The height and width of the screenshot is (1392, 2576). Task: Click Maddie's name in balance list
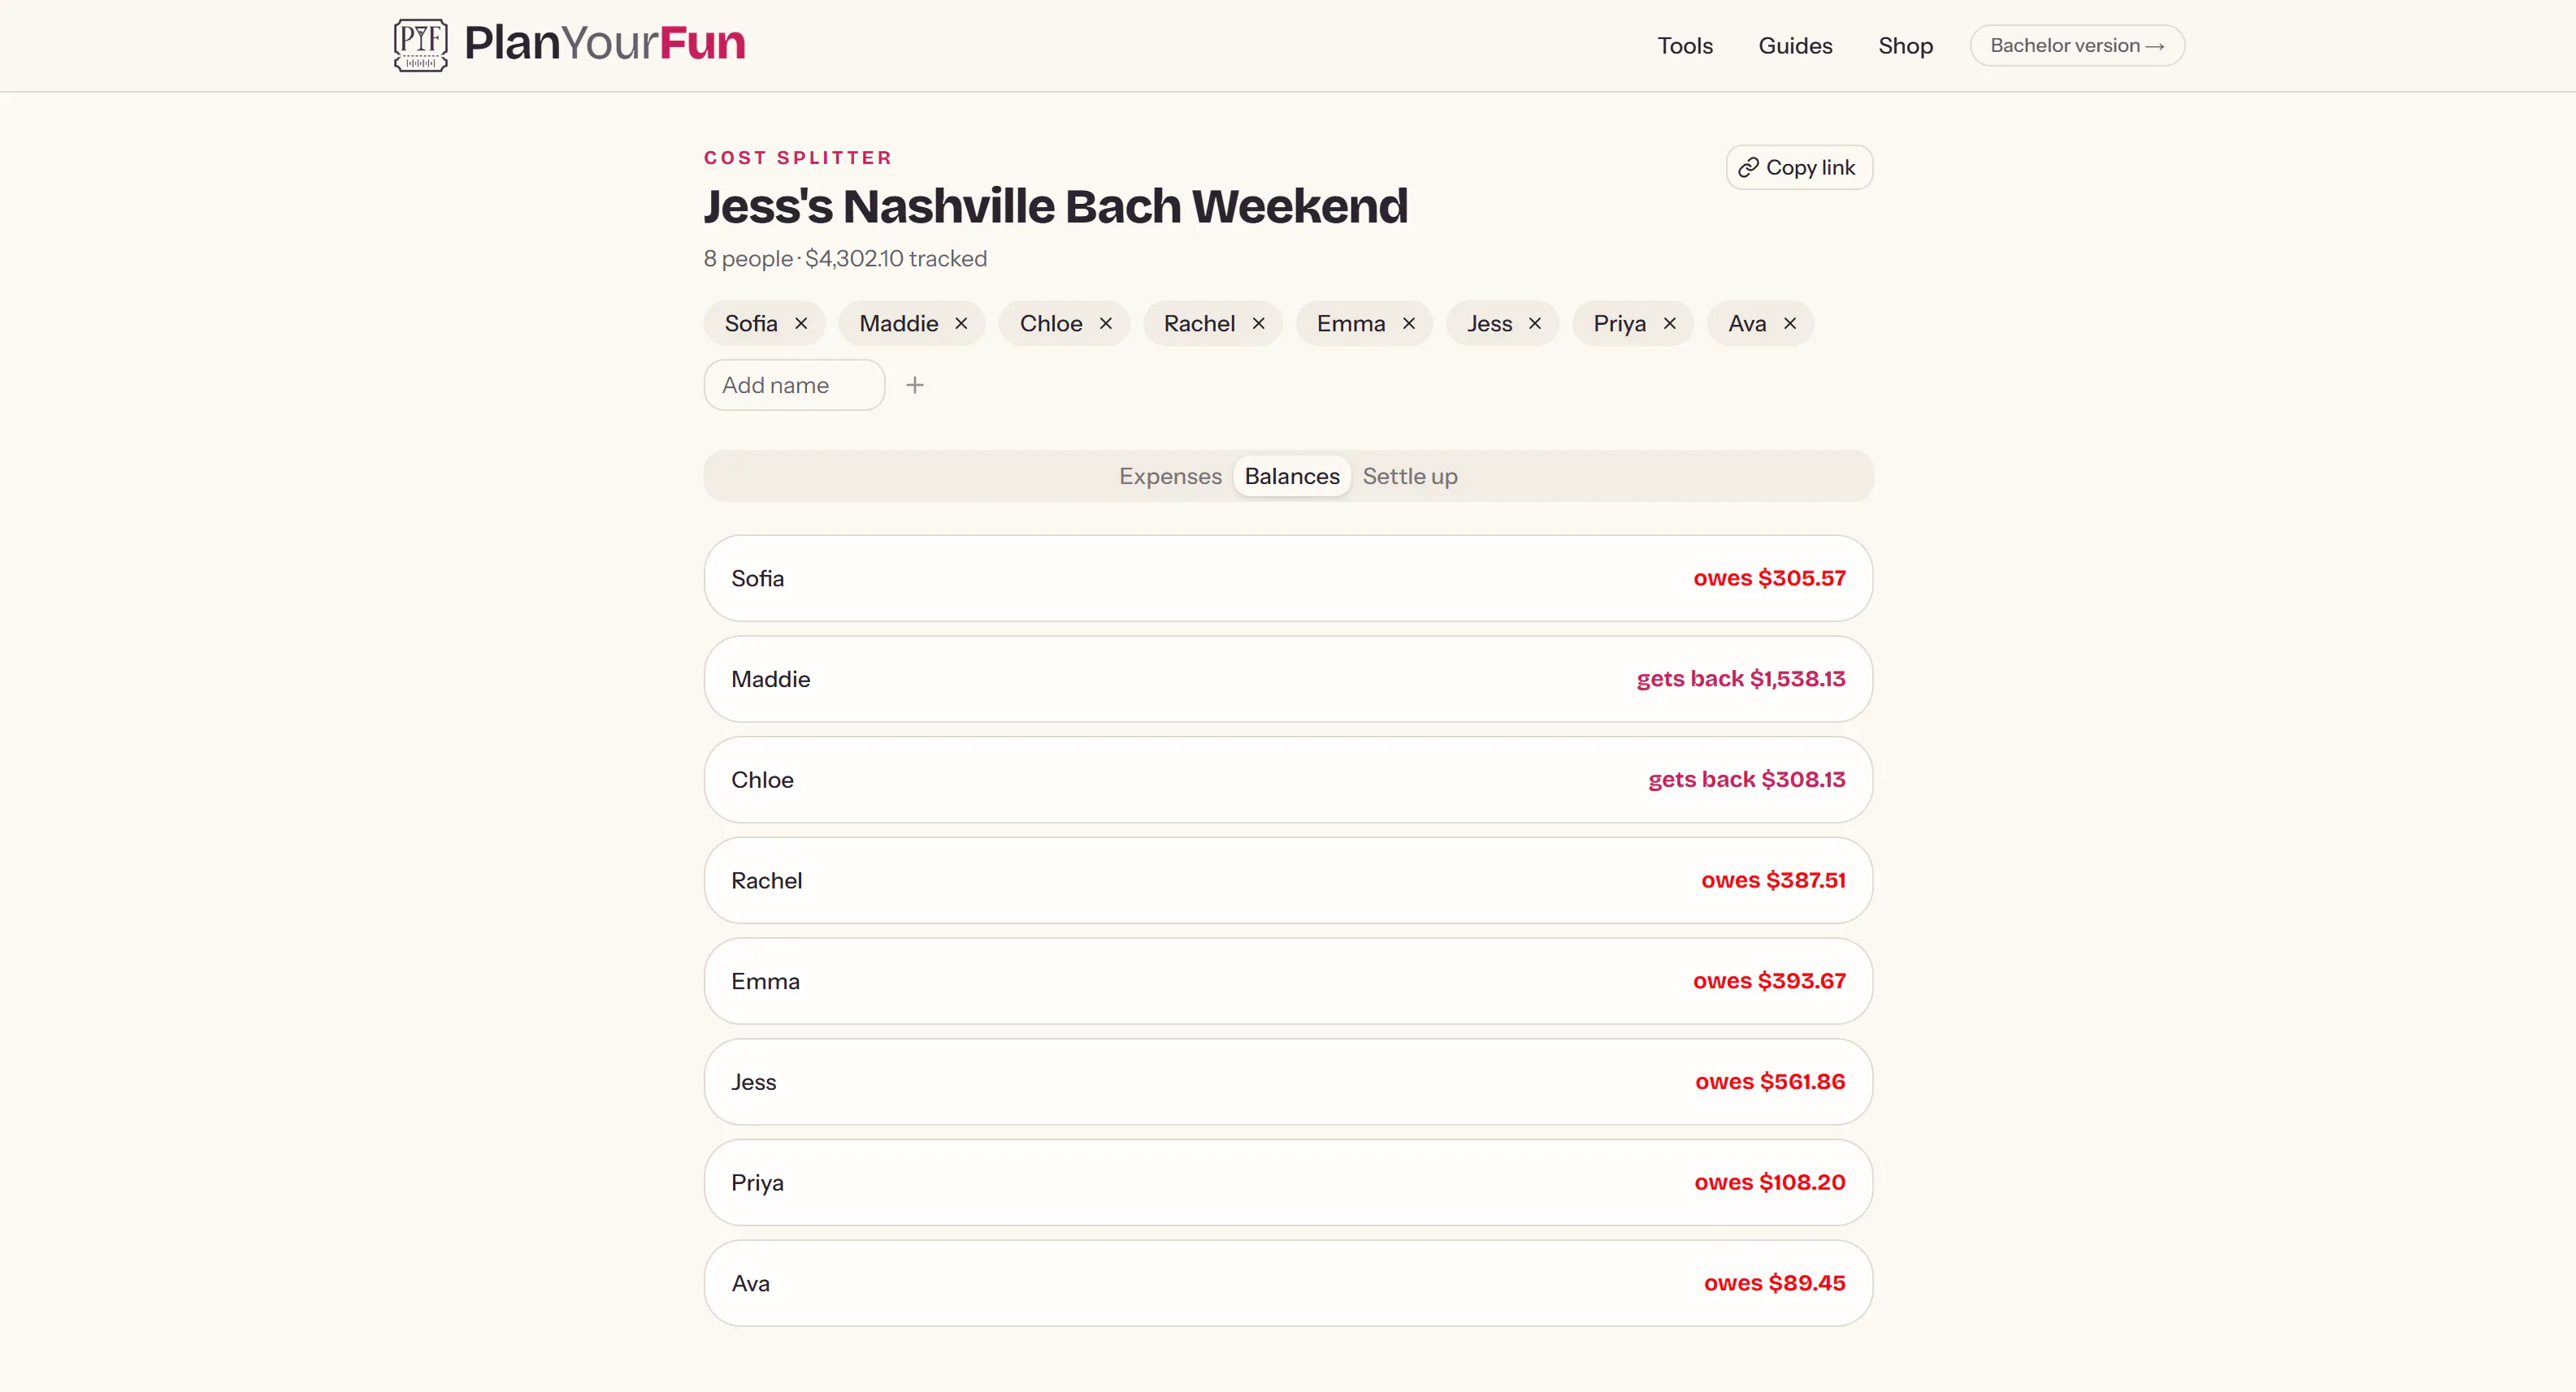coord(770,680)
